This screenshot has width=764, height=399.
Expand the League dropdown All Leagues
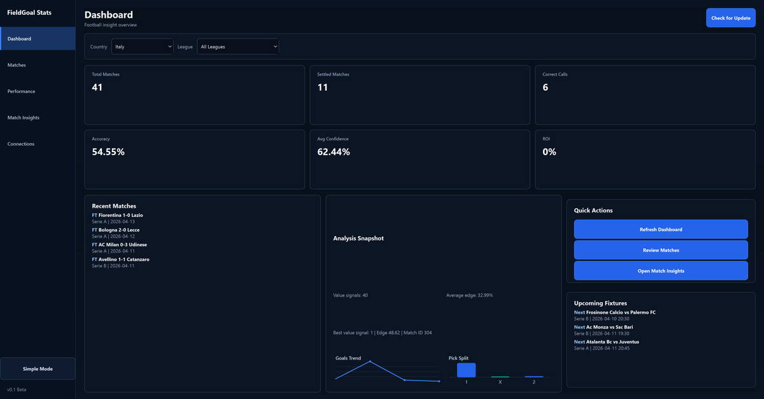pyautogui.click(x=237, y=46)
